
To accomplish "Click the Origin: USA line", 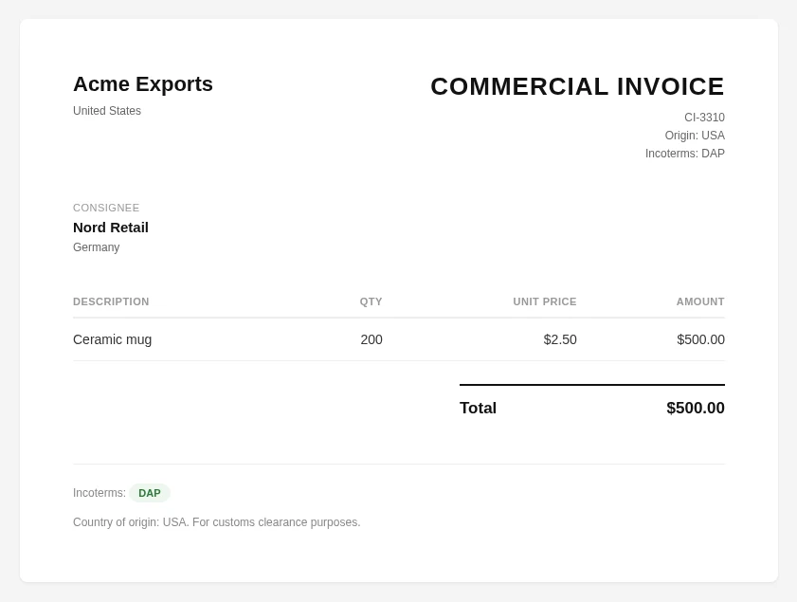I will point(695,136).
